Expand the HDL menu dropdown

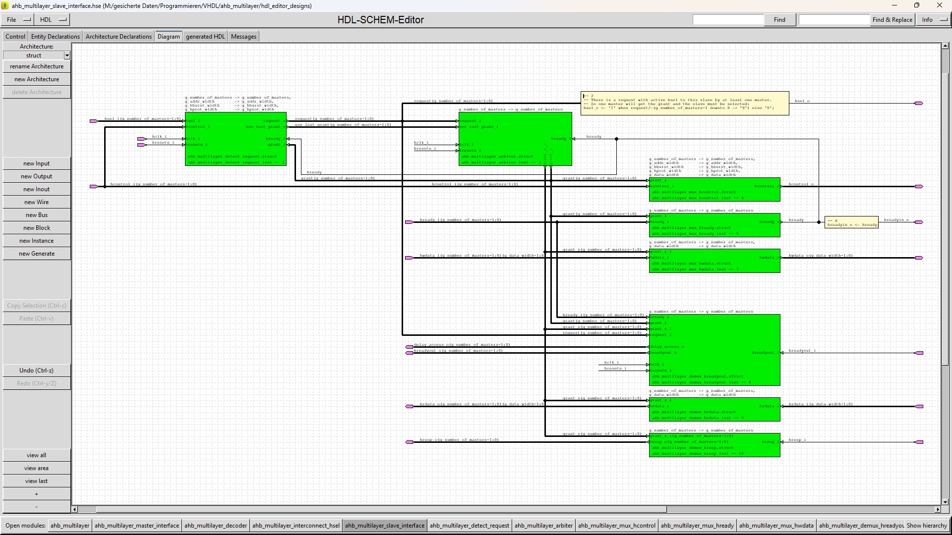[54, 20]
